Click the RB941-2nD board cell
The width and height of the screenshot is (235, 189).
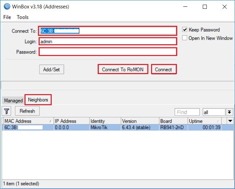174,127
